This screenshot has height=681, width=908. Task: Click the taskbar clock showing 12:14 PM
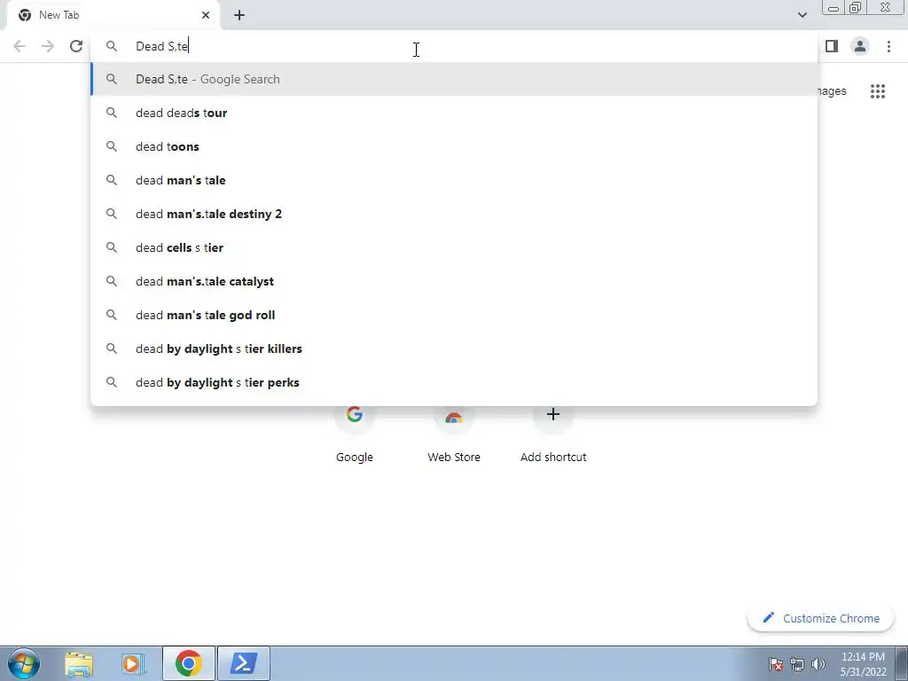pos(863,664)
